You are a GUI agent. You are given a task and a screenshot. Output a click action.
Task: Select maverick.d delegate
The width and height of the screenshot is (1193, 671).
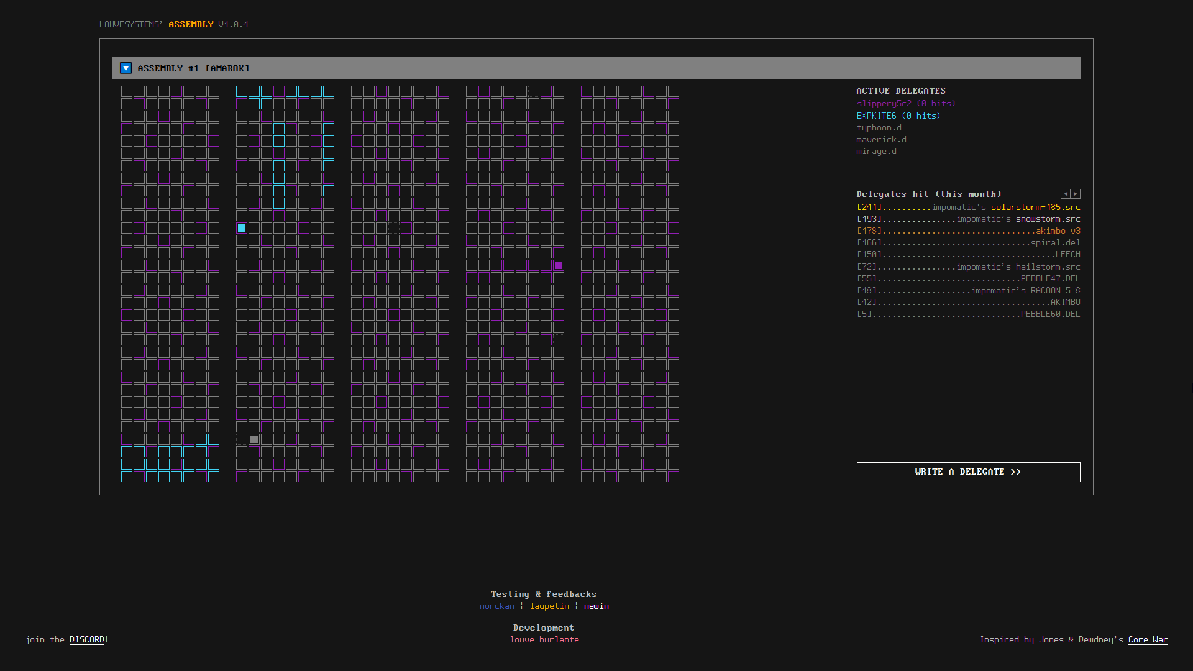[x=881, y=139]
